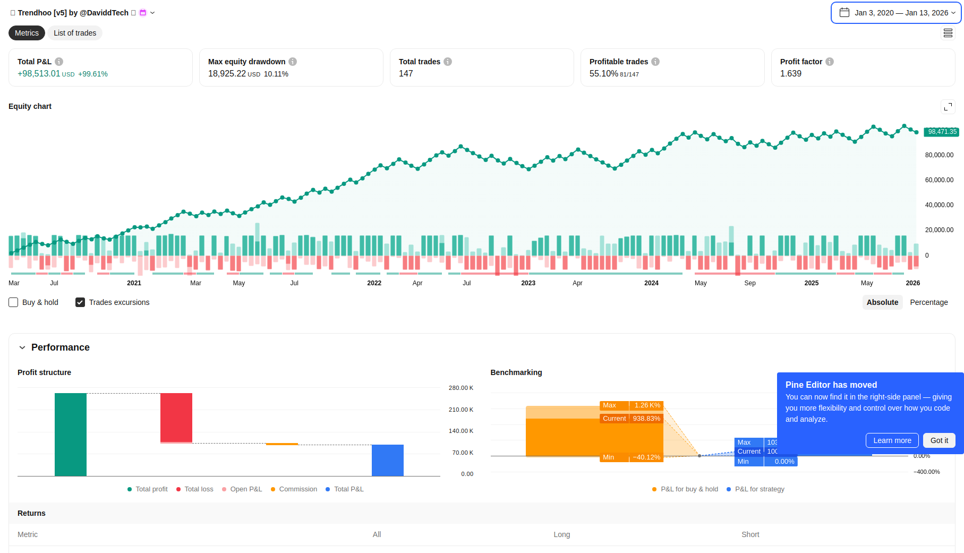Click info icon next to Total P&L

point(59,62)
